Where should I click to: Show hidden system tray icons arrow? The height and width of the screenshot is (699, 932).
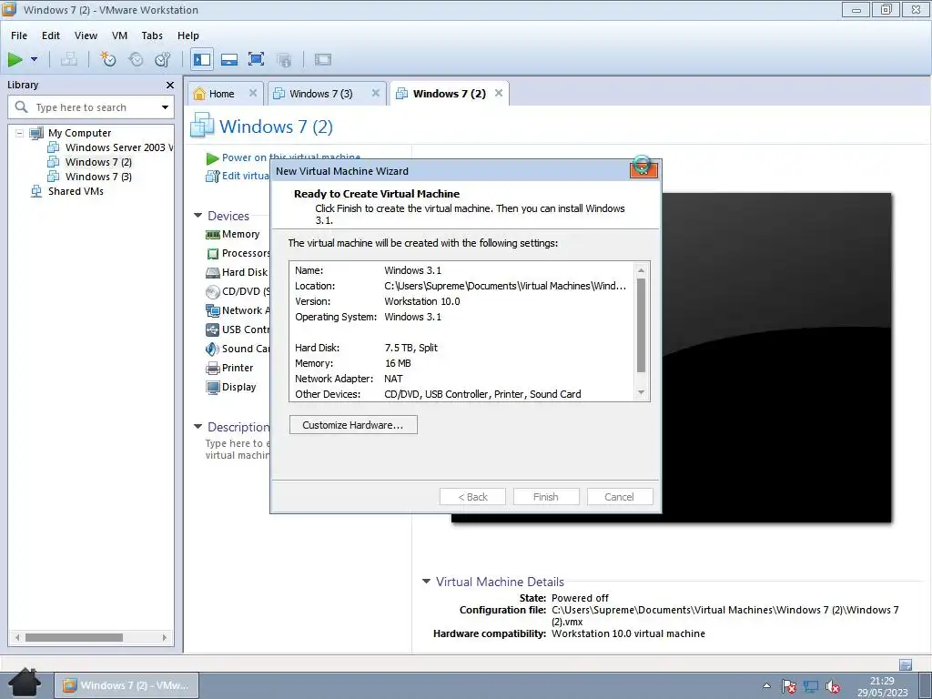(766, 686)
